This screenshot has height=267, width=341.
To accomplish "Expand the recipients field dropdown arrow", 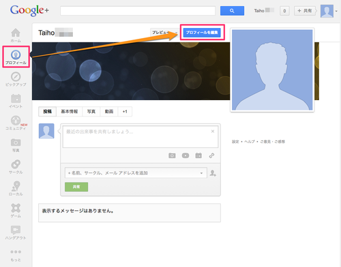I will pyautogui.click(x=201, y=173).
